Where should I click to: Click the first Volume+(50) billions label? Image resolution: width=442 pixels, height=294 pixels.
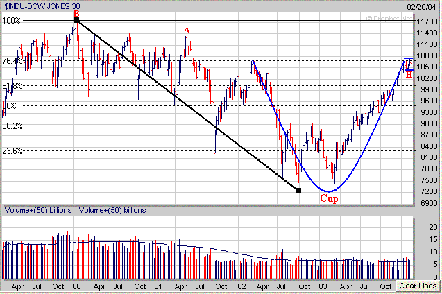point(38,210)
